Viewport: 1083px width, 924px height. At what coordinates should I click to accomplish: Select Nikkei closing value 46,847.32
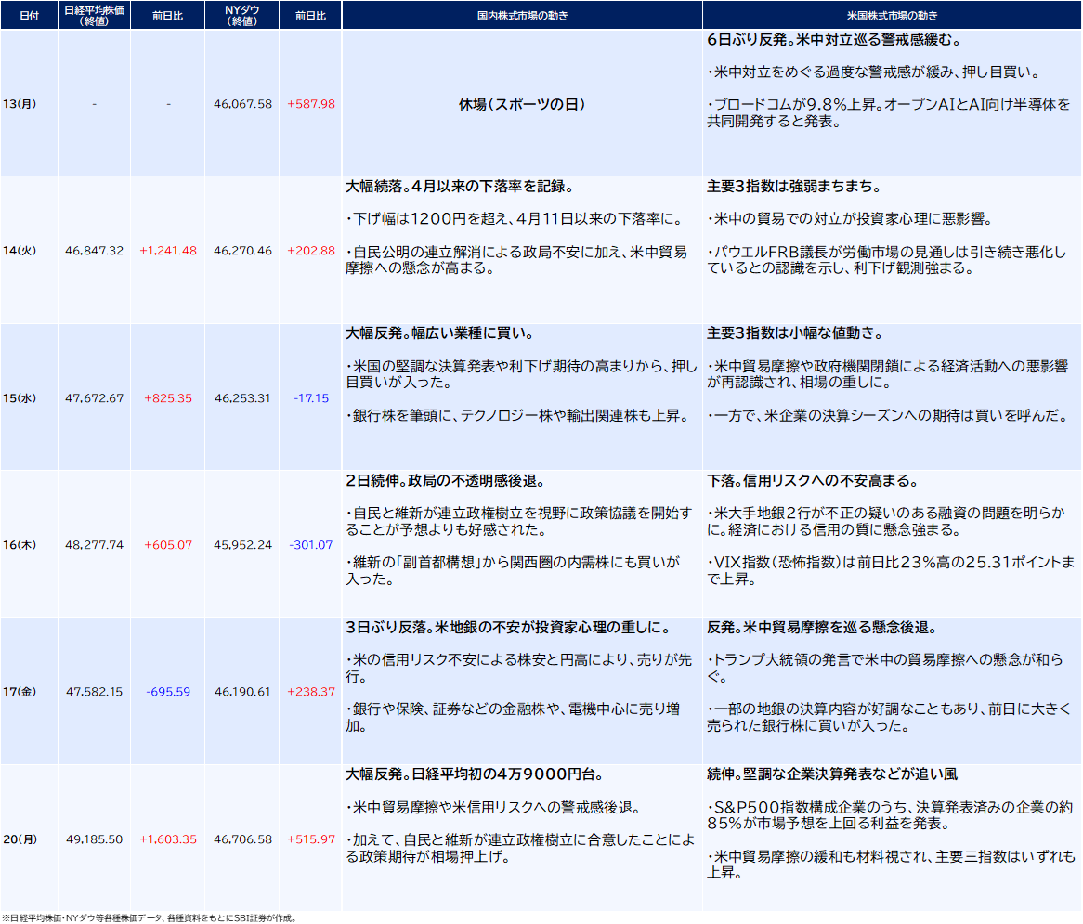pyautogui.click(x=94, y=251)
